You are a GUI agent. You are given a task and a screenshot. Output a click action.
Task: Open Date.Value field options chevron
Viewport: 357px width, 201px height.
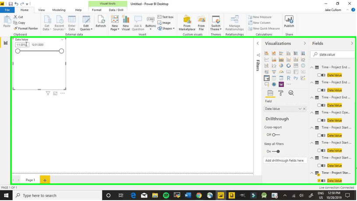click(300, 109)
